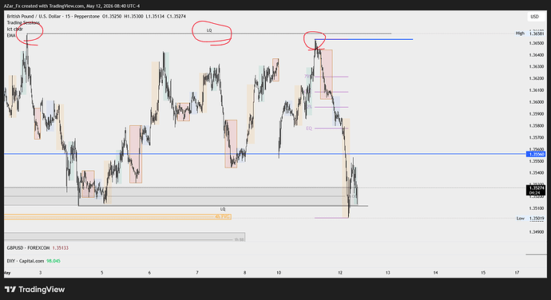
Task: Click the GBPUSD value 1.35133
Action: coord(61,247)
